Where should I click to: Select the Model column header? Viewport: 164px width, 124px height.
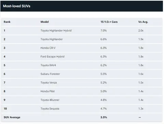coord(45,22)
